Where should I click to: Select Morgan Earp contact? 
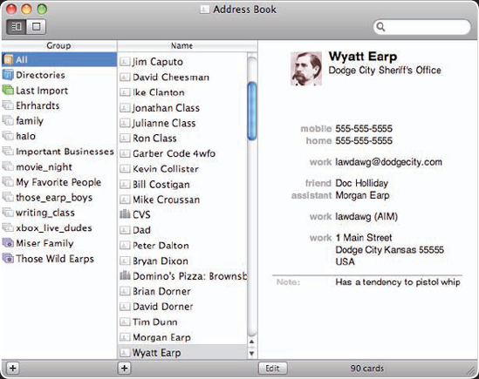click(182, 337)
